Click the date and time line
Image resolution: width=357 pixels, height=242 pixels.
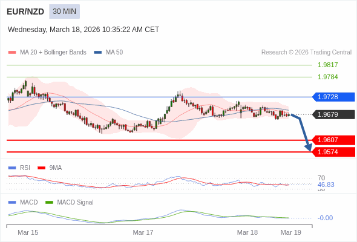pos(84,30)
